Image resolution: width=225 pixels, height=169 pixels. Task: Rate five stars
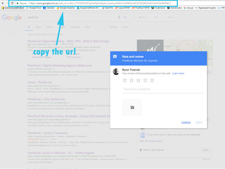point(152,80)
